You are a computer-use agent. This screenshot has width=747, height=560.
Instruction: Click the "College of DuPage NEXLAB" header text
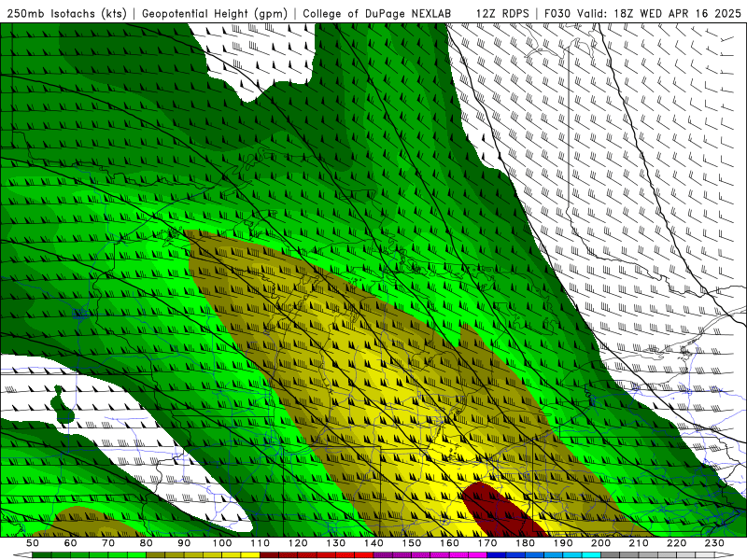(x=377, y=14)
